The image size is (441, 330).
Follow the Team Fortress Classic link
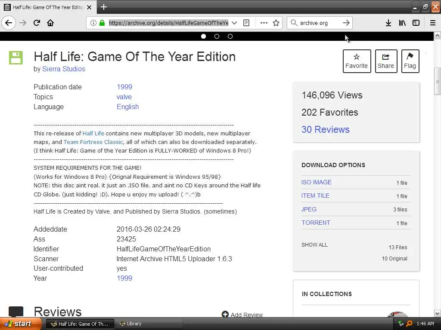point(93,142)
